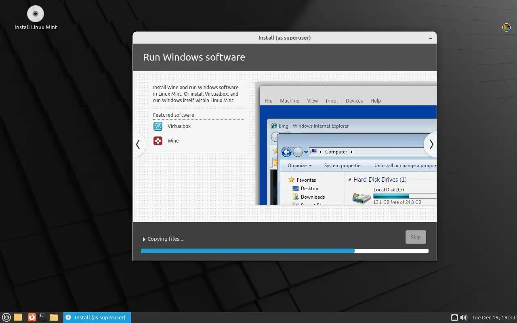This screenshot has height=323, width=517.
Task: Click Devices in the VirtualBox menu image
Action: [354, 101]
